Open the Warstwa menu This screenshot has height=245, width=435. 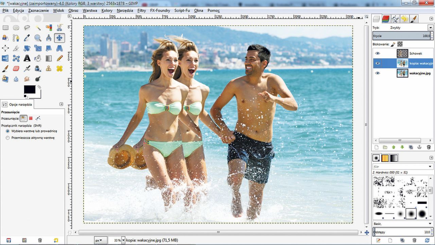(90, 11)
